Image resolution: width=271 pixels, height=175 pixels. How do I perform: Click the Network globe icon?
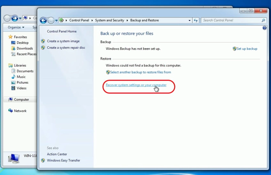11,111
